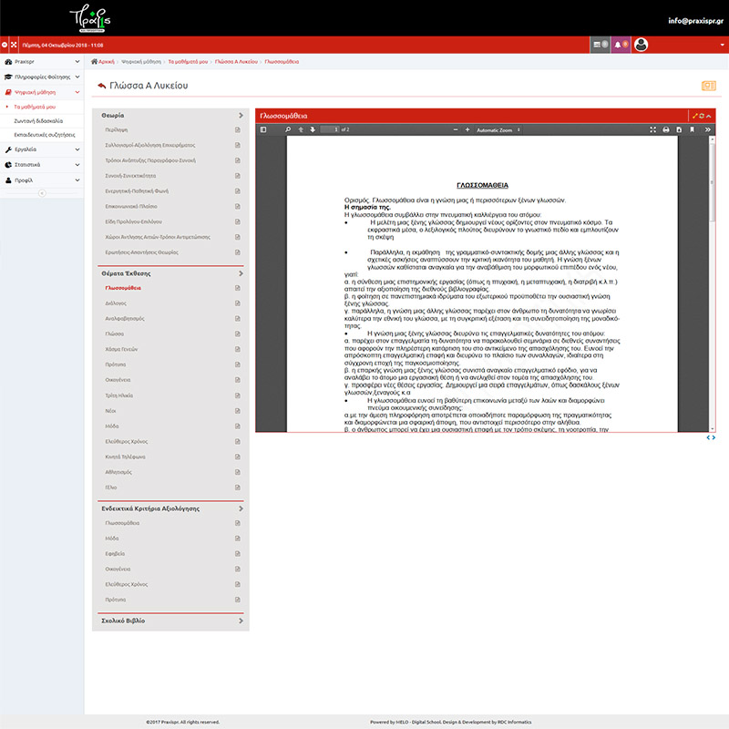The image size is (729, 729).
Task: Select the Διάλογος essay topic
Action: (116, 302)
